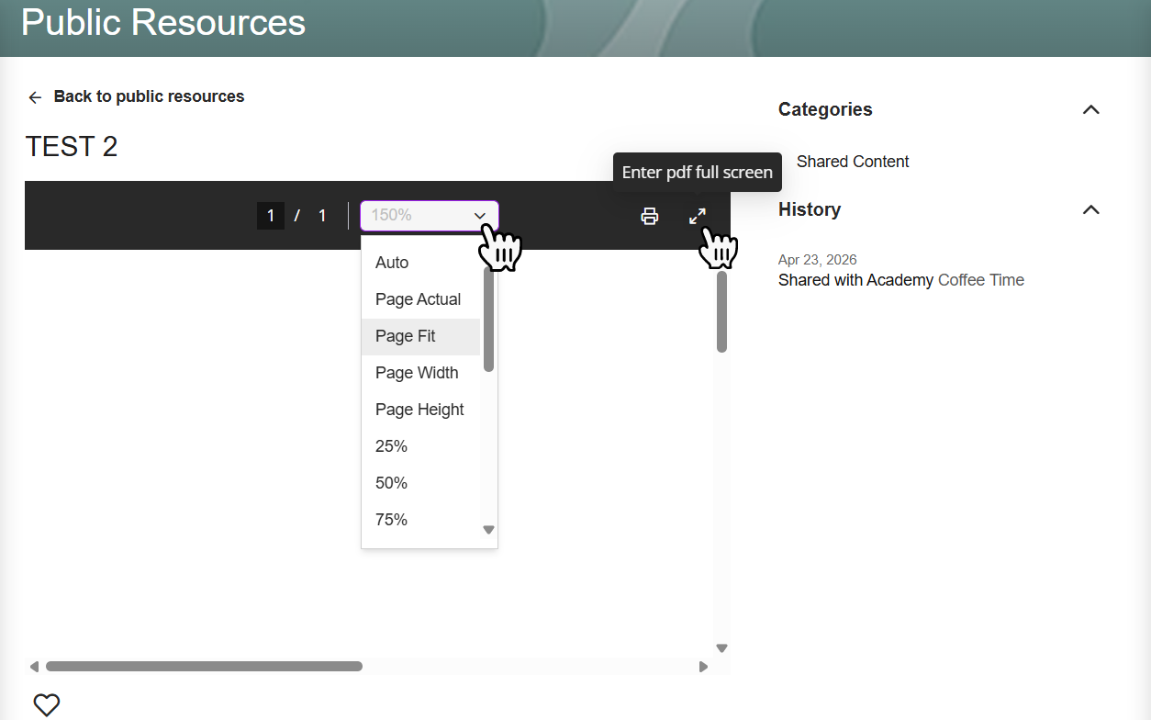Set zoom to 75%
The height and width of the screenshot is (720, 1151).
[x=420, y=520]
